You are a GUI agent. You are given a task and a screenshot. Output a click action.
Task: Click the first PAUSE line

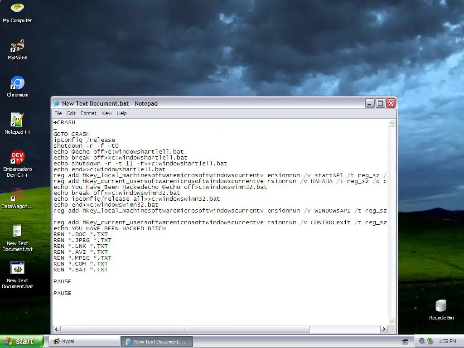click(63, 281)
